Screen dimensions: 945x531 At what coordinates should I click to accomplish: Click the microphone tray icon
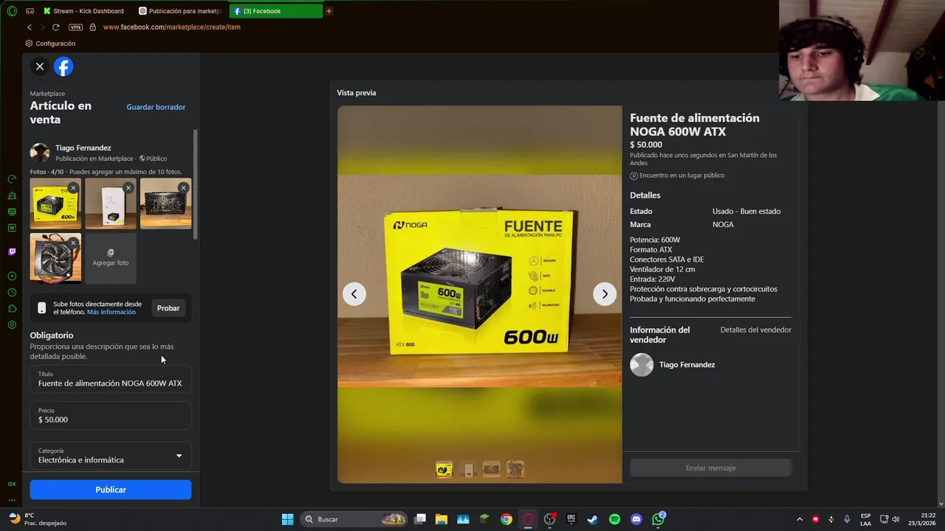point(847,519)
